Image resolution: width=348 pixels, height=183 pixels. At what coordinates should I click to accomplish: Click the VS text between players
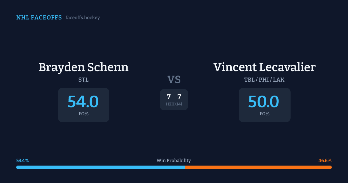(174, 80)
